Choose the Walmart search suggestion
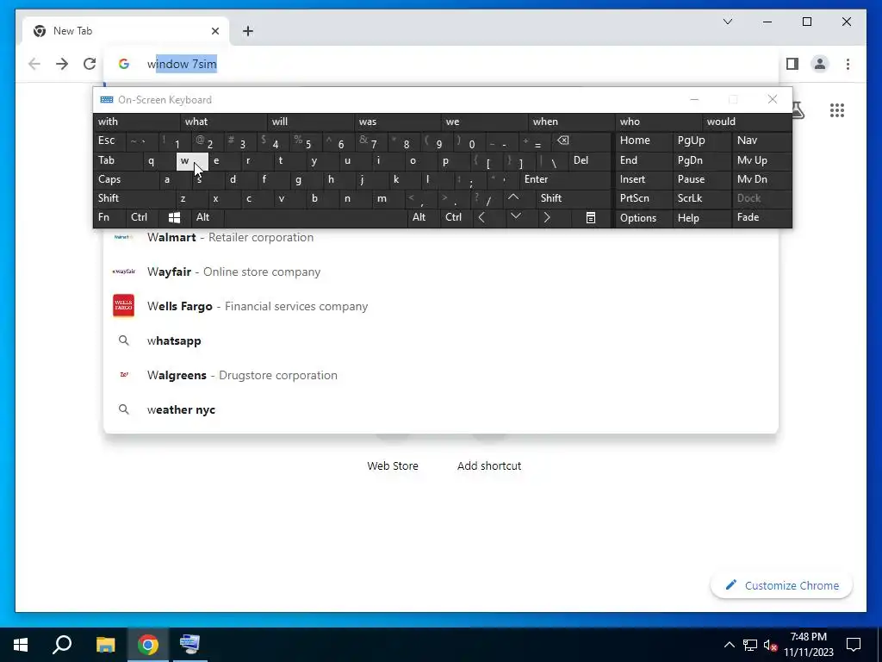The height and width of the screenshot is (662, 882). point(441,238)
